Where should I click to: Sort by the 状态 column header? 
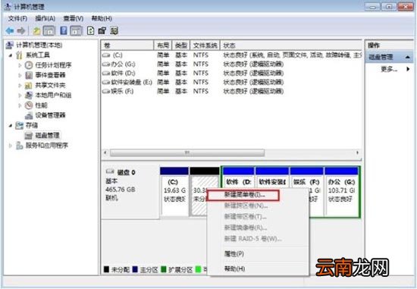290,46
